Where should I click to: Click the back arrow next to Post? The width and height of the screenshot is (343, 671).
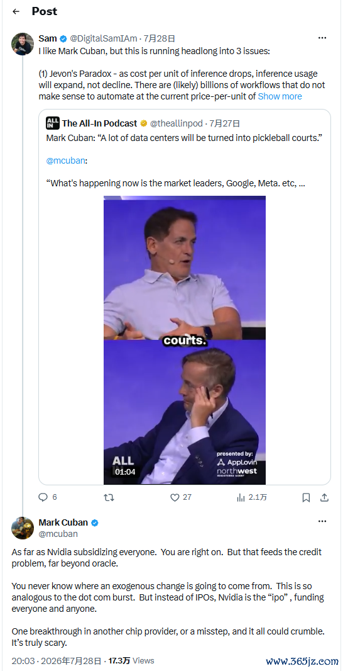pyautogui.click(x=16, y=11)
